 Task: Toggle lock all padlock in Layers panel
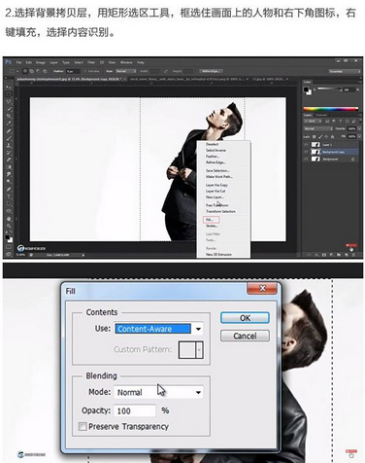(333, 136)
